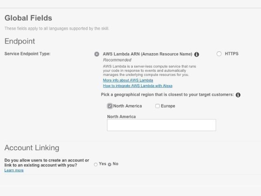Choose No for account linking
Screen dimensions: 261x196
(110, 164)
